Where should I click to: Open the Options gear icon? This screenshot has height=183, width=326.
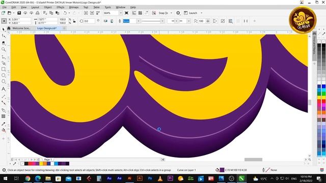point(178,13)
